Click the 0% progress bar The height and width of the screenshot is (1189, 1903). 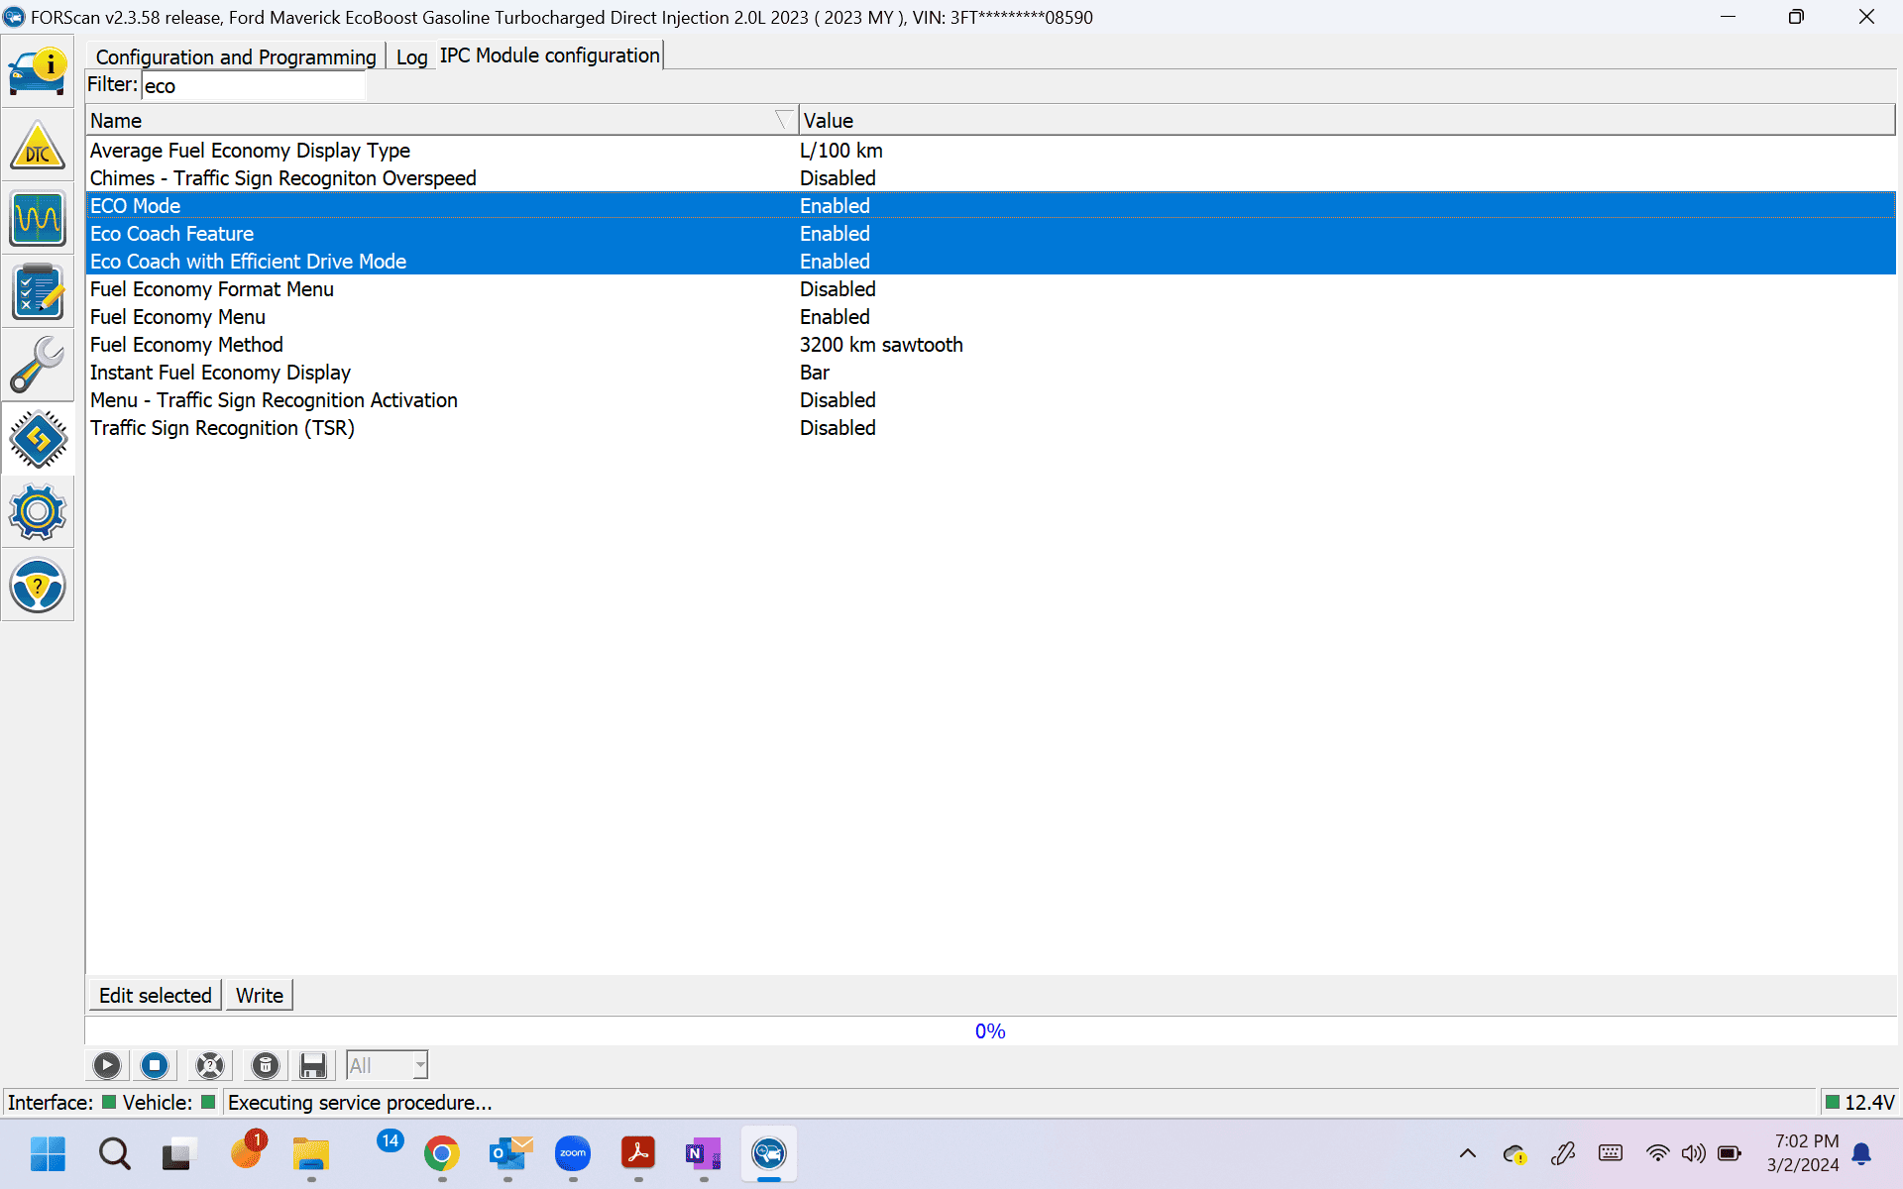[x=991, y=1030]
